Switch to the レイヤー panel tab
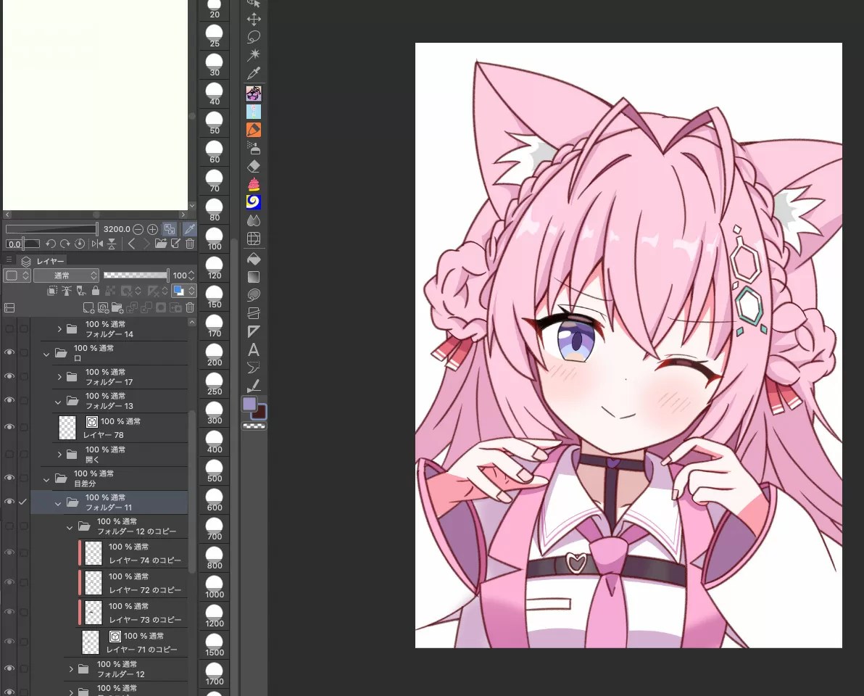The image size is (864, 696). [x=43, y=261]
